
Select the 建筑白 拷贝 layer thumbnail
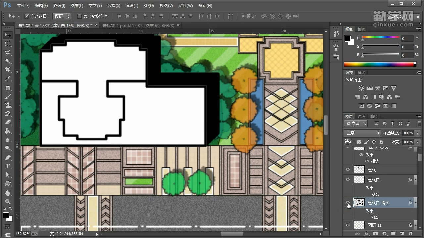(359, 203)
